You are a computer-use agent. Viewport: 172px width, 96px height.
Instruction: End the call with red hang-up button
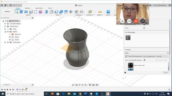pos(136,21)
